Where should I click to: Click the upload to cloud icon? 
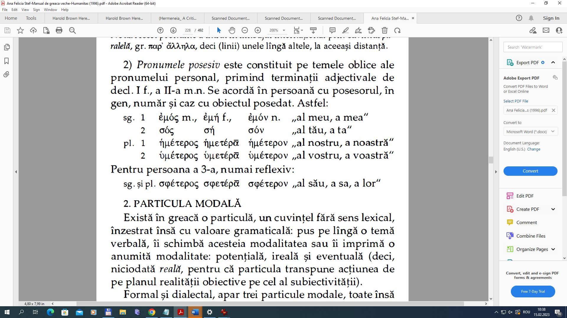(x=33, y=30)
